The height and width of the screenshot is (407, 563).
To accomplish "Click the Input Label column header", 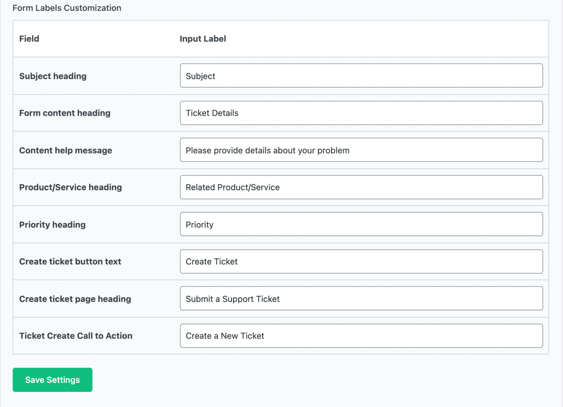I will tap(203, 38).
